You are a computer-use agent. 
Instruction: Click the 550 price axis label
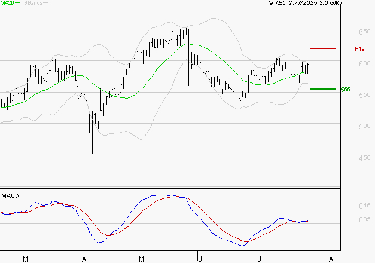pyautogui.click(x=364, y=95)
